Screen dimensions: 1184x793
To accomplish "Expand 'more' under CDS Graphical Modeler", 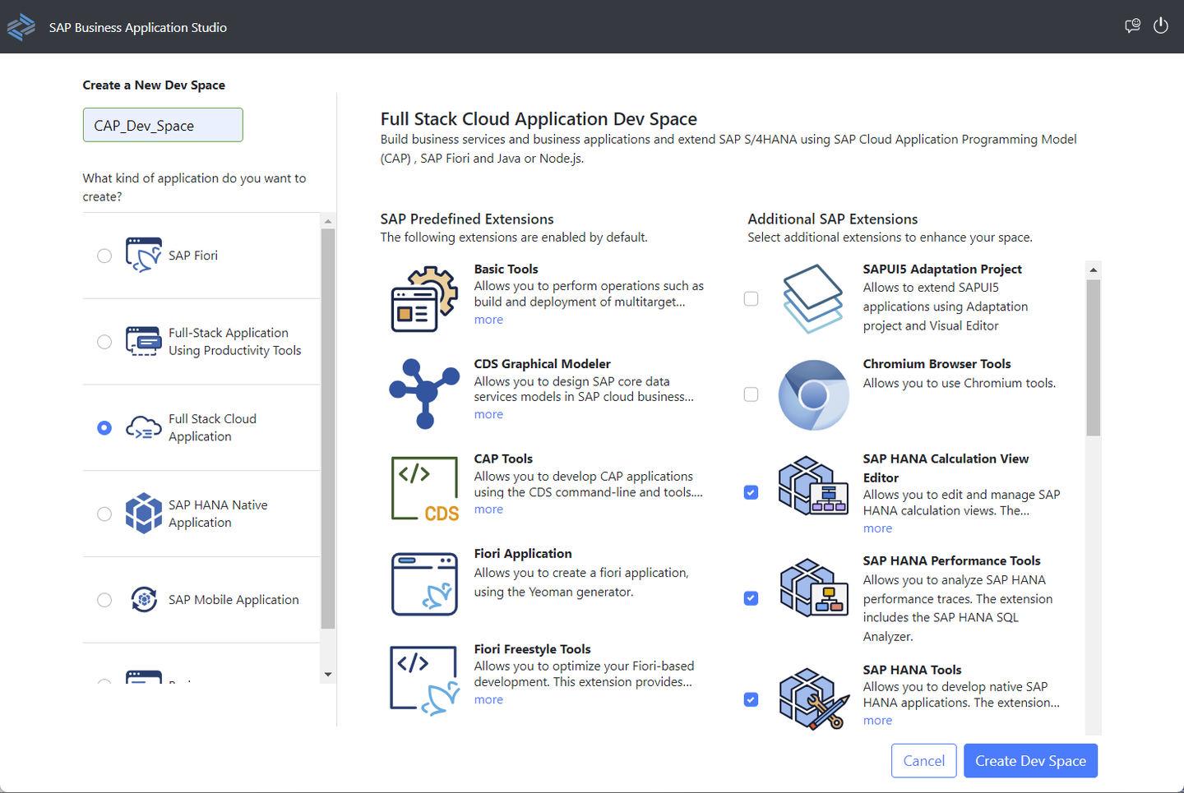I will coord(488,414).
